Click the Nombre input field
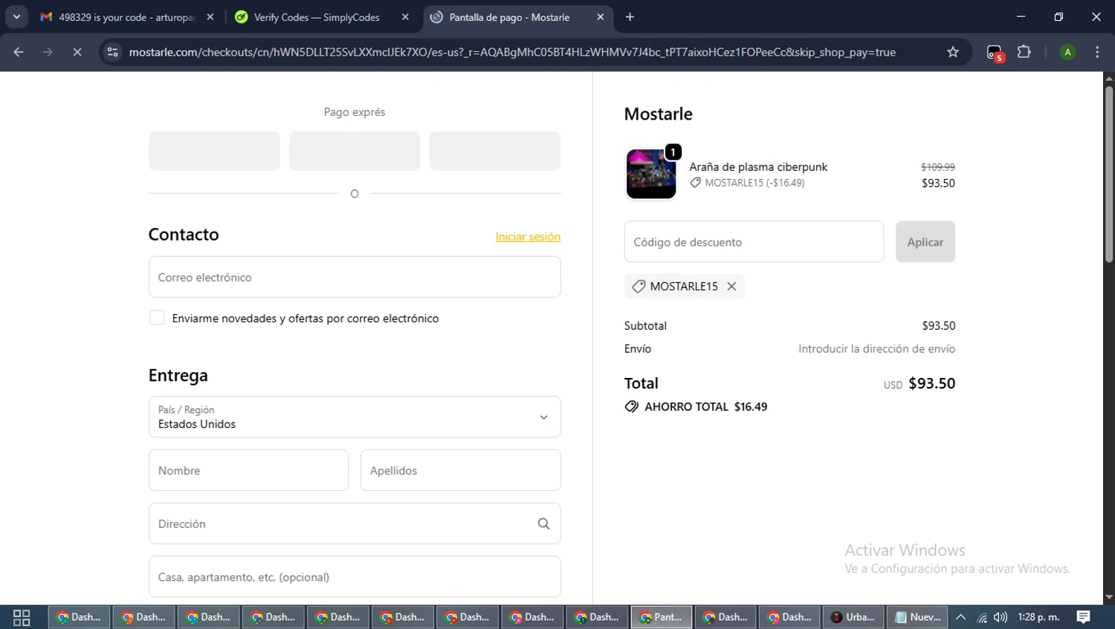The width and height of the screenshot is (1115, 629). click(x=248, y=470)
